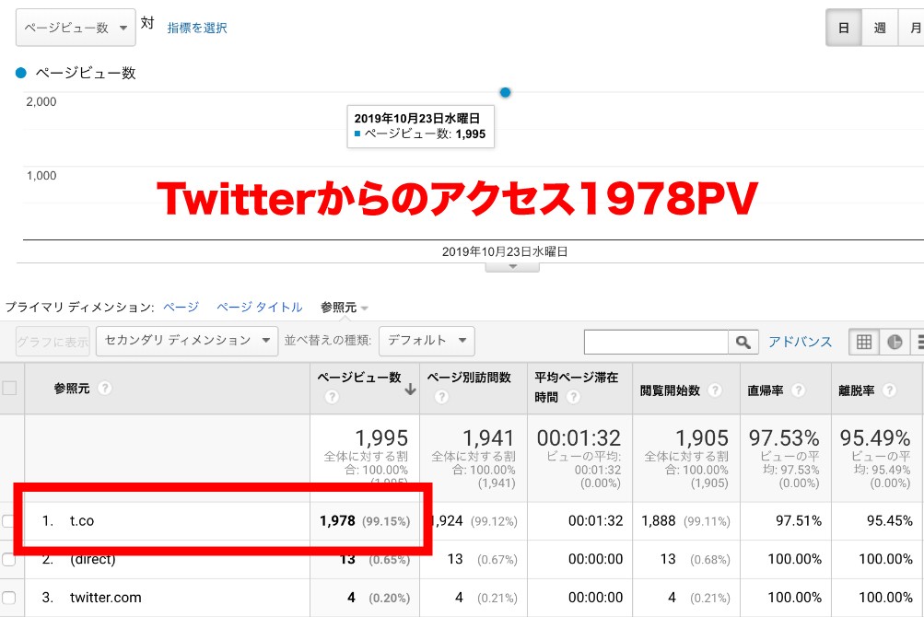Viewport: 924px width, 617px height.
Task: Select ページ タイトル as primary dimension
Action: pyautogui.click(x=259, y=307)
